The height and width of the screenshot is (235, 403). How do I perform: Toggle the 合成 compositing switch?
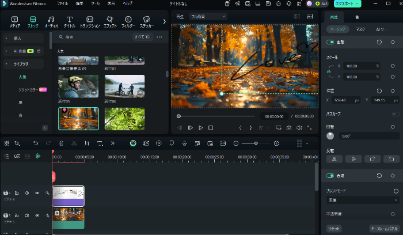click(330, 176)
